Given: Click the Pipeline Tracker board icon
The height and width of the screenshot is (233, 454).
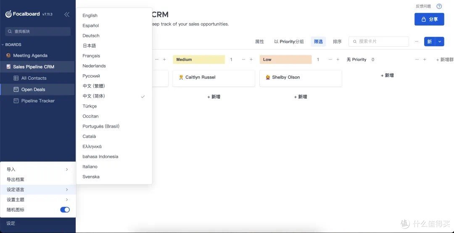Looking at the screenshot, I should tap(16, 101).
